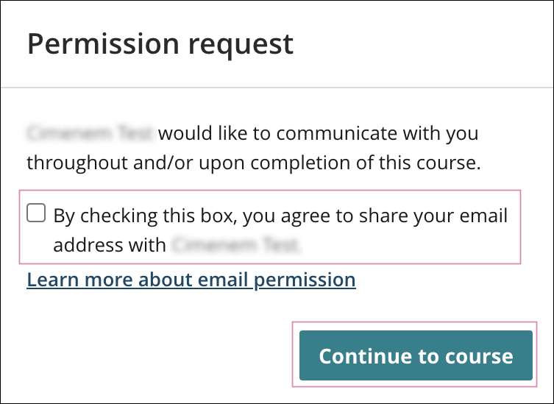Click the blurred organization name in first paragraph

pyautogui.click(x=89, y=134)
